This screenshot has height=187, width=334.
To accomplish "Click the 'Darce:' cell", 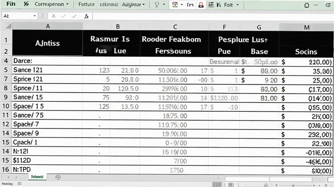I will click(x=48, y=61).
